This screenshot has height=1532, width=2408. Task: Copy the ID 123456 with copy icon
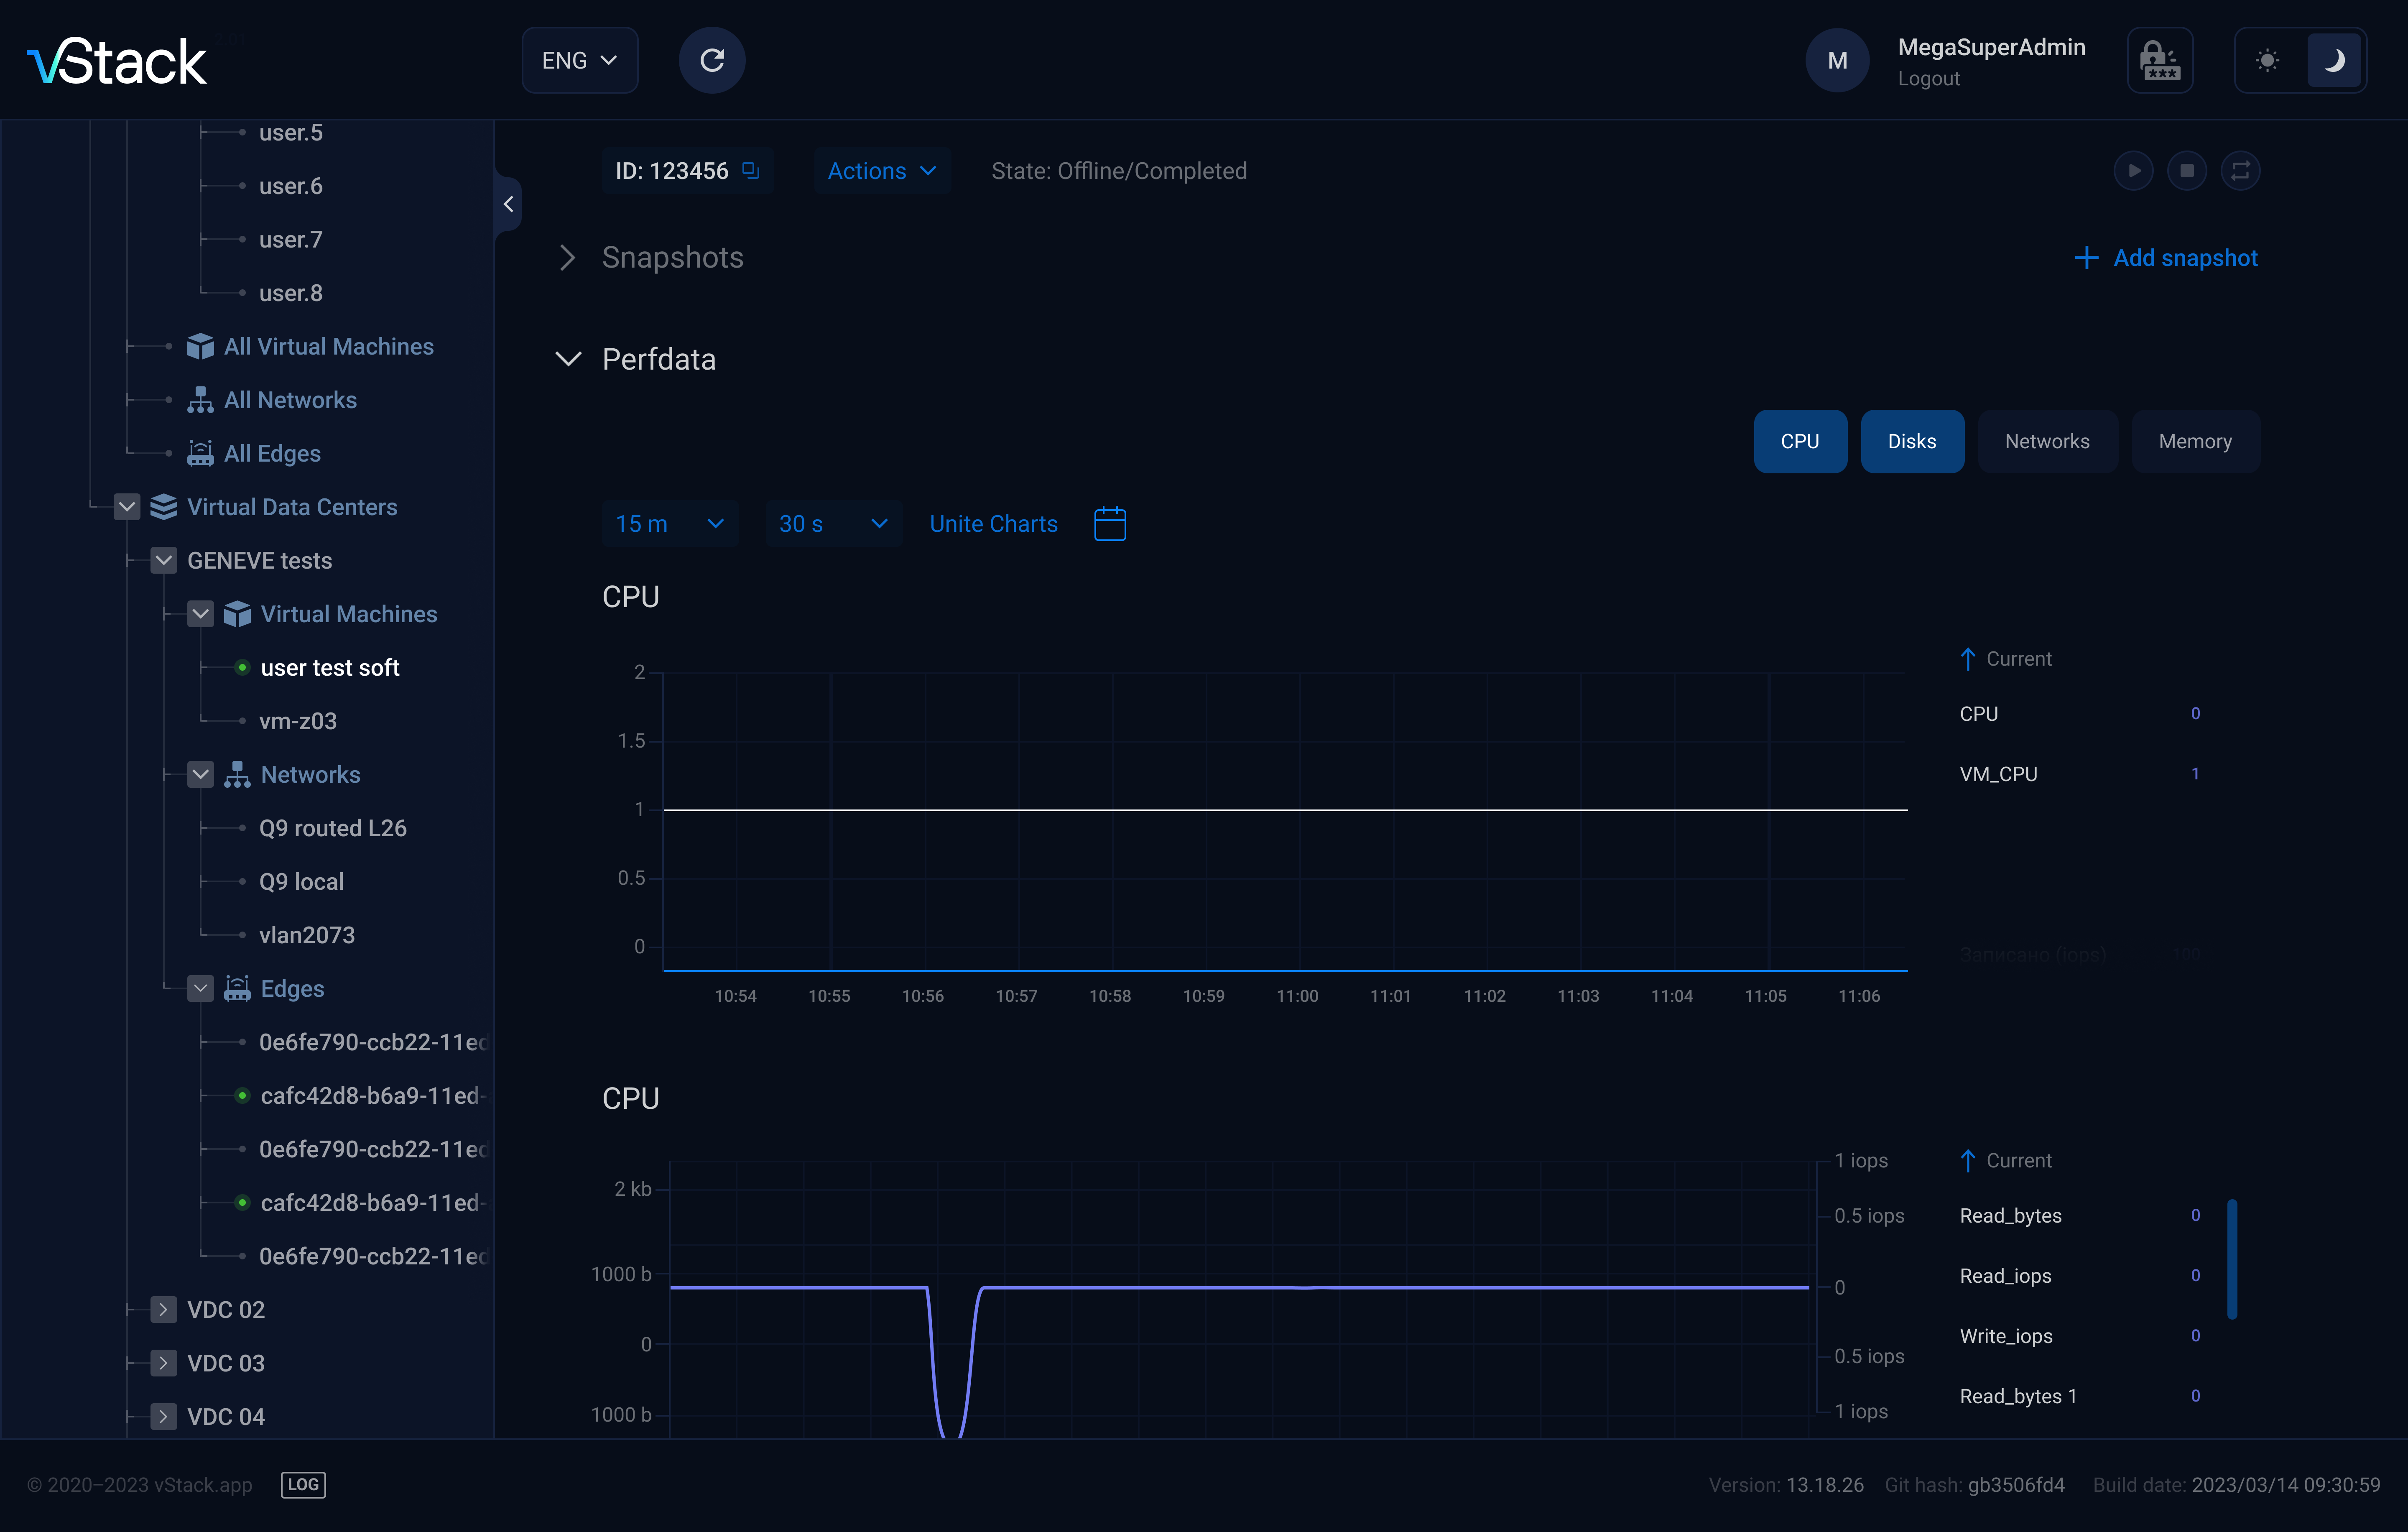coord(751,170)
